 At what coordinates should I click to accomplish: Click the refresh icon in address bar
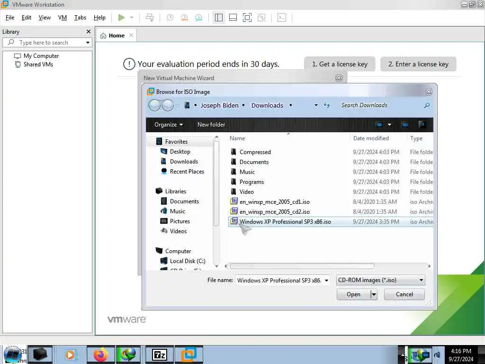click(327, 105)
